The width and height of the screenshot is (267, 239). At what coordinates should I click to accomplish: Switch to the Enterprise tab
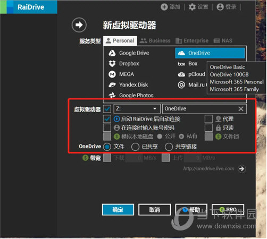coord(192,41)
